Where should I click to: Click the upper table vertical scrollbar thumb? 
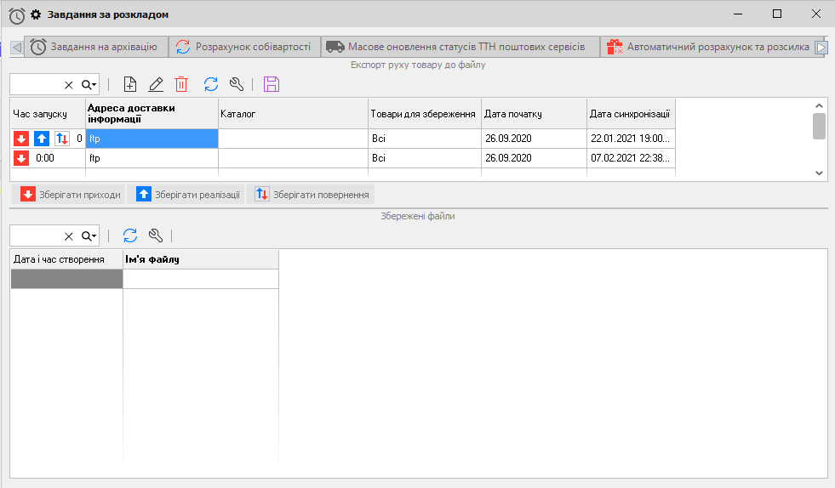coord(819,125)
